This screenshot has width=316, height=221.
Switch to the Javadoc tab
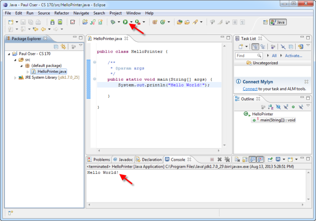[123, 160]
